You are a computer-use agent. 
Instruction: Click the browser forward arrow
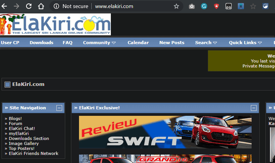tap(16, 6)
